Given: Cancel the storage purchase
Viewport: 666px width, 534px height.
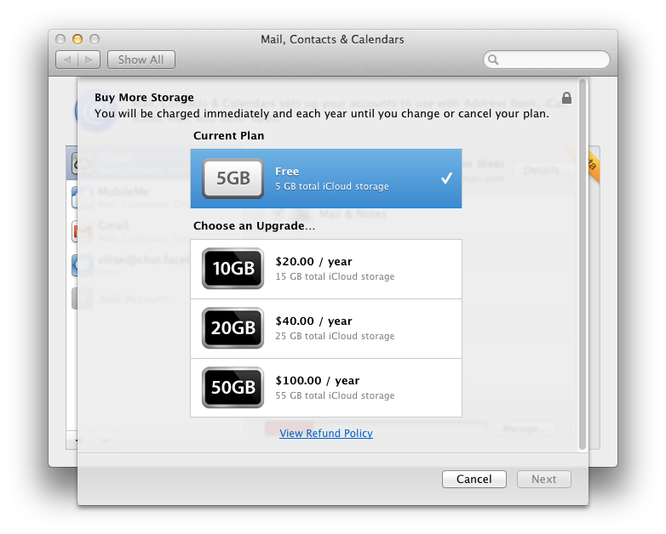Looking at the screenshot, I should (x=474, y=479).
